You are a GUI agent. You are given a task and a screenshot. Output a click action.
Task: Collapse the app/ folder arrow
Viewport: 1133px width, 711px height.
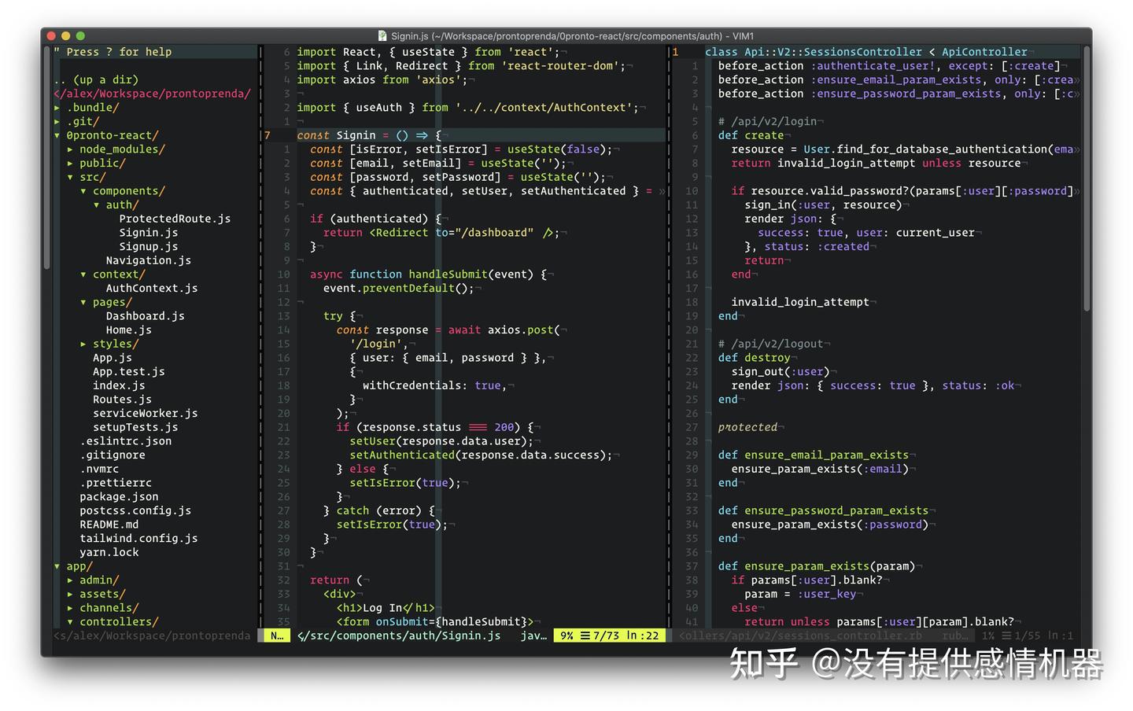pyautogui.click(x=57, y=566)
